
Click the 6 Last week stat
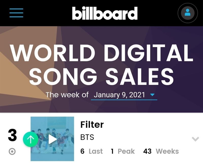click(92, 151)
